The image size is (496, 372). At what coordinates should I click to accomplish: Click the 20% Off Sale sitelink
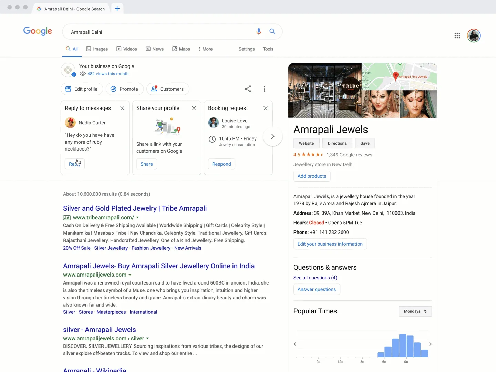[x=77, y=248]
